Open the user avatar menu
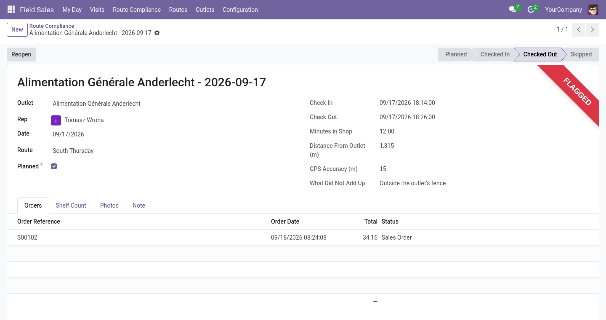 (593, 10)
